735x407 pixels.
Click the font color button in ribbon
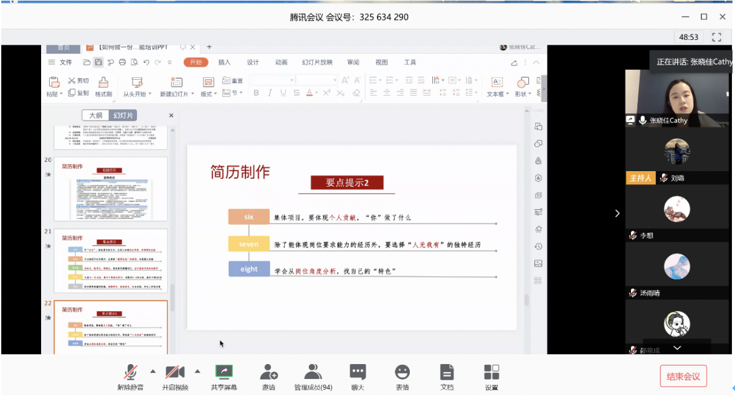tap(310, 93)
